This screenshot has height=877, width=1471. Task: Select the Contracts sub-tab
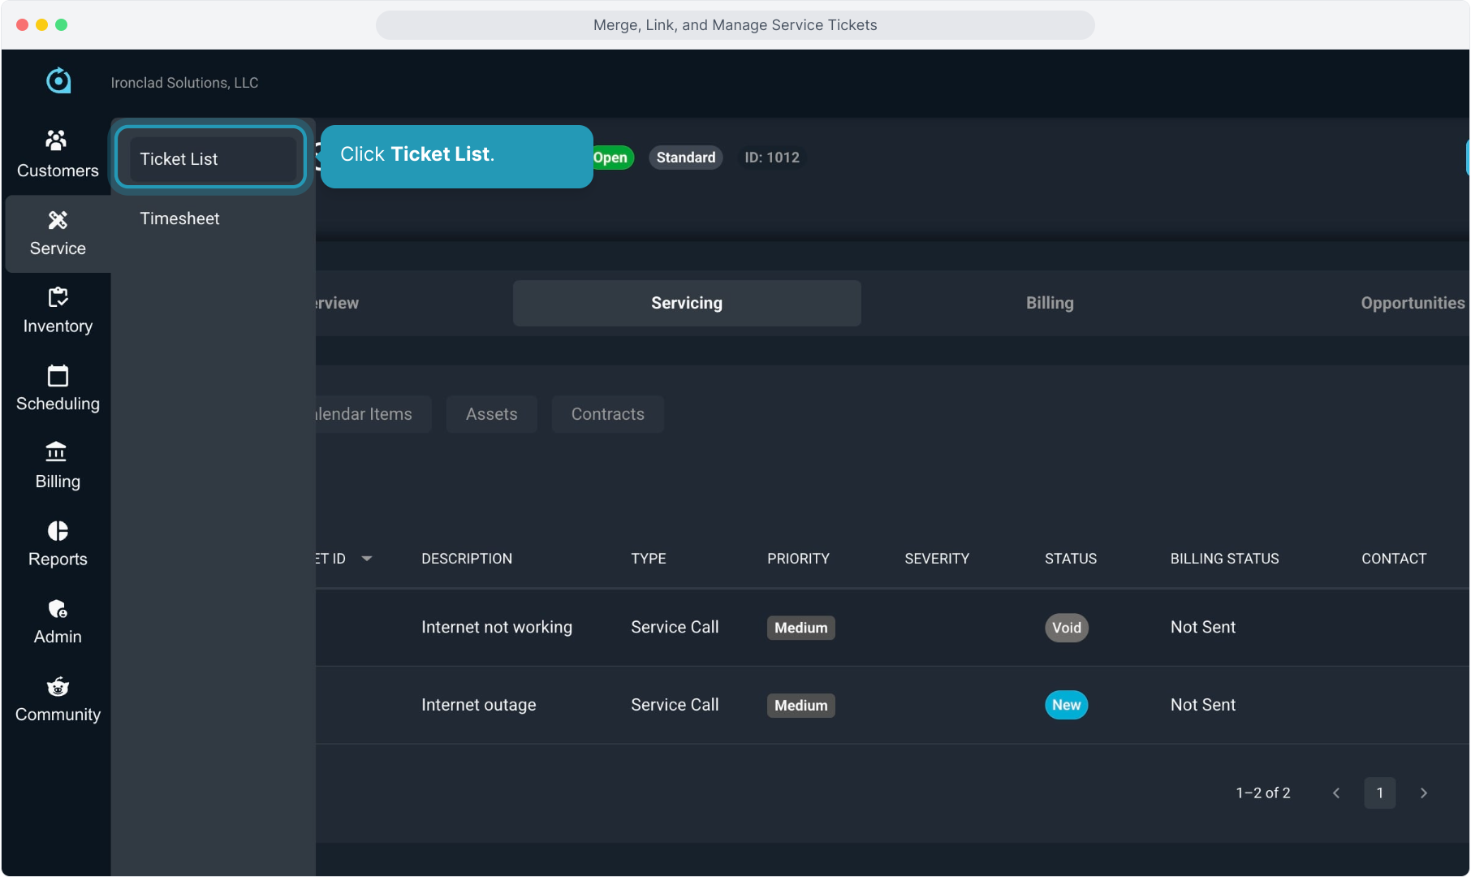pos(607,414)
